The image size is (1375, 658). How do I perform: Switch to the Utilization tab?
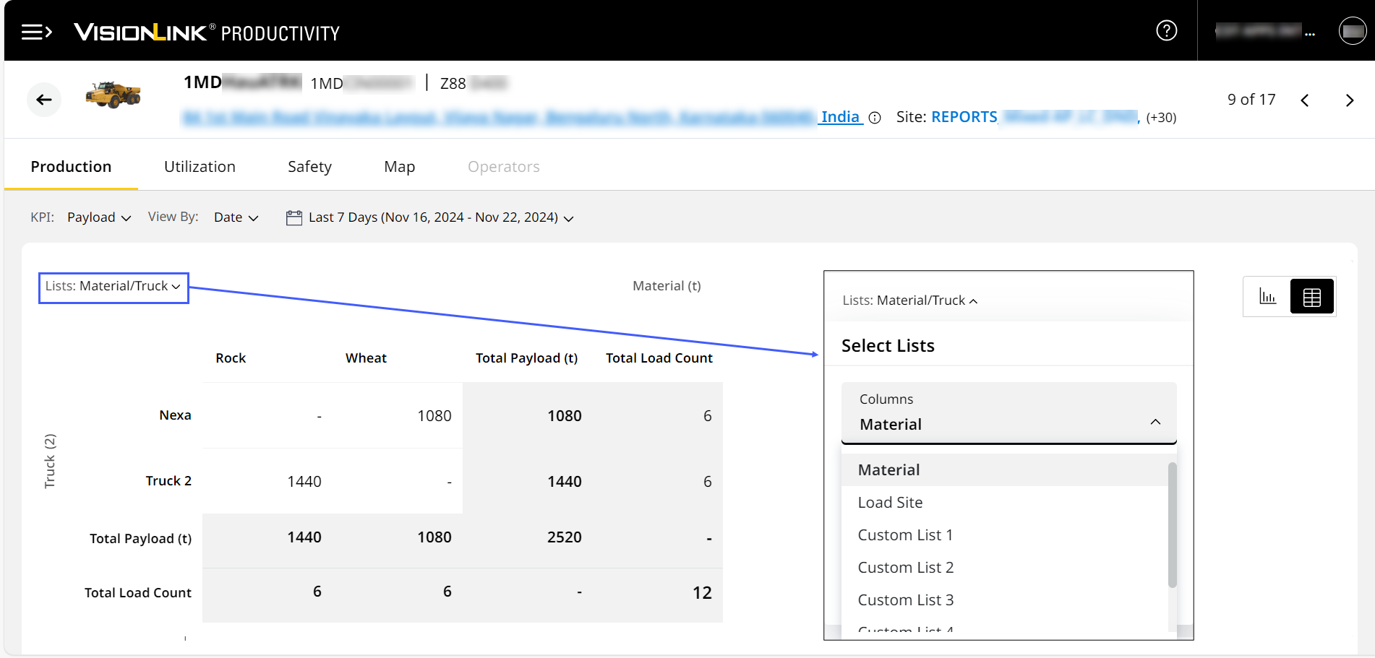click(x=200, y=167)
